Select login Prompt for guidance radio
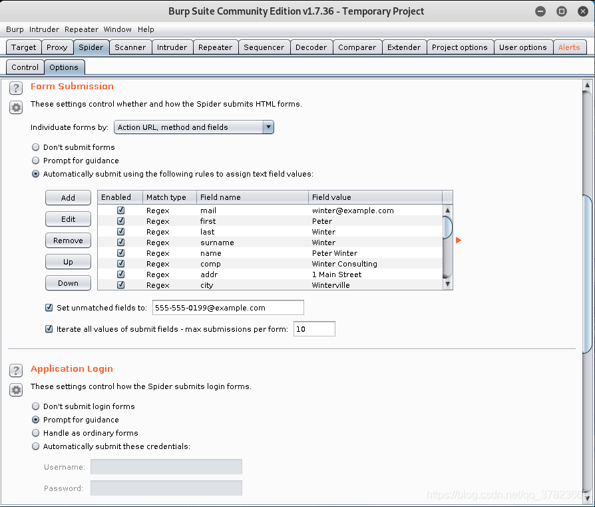Screen dimensions: 595x507 [36, 420]
